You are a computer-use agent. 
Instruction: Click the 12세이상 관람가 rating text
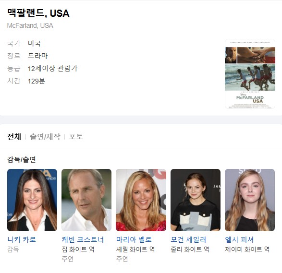(x=52, y=69)
